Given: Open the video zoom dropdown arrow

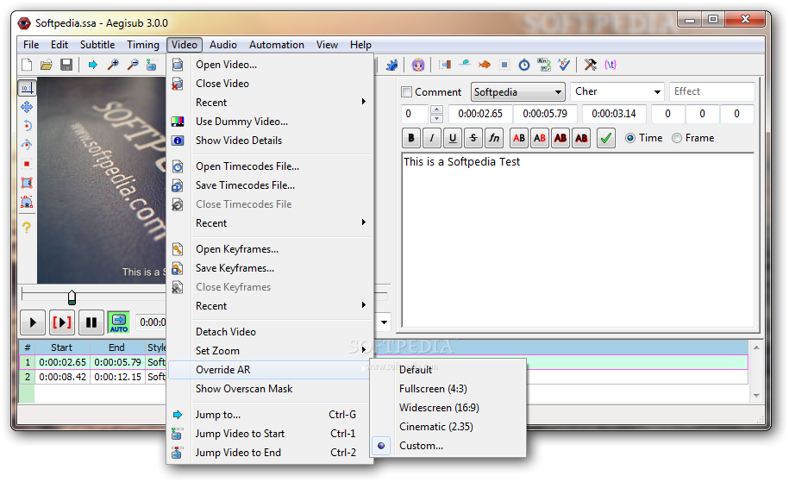Looking at the screenshot, I should pos(385,322).
